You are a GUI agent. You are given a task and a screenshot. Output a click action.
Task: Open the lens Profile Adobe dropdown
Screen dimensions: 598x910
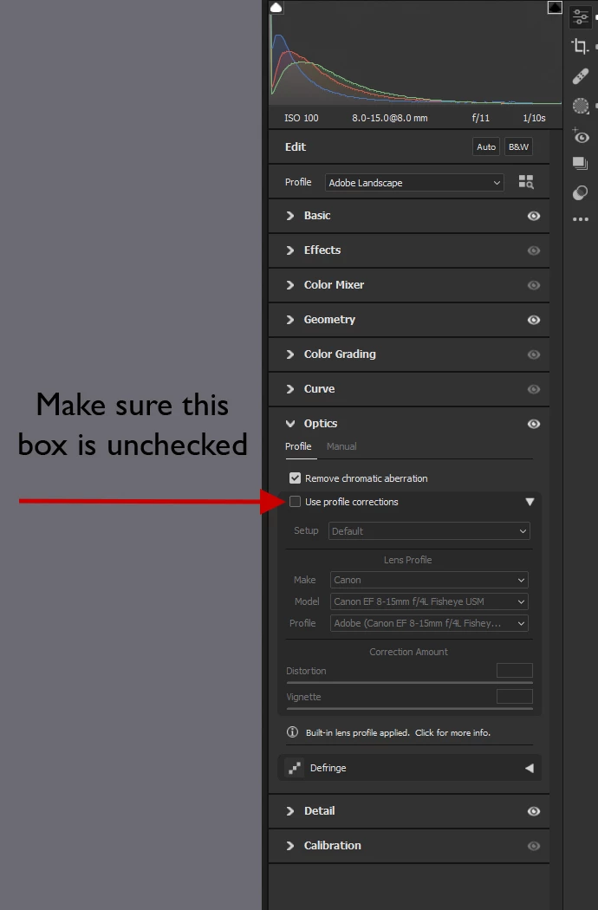(429, 623)
